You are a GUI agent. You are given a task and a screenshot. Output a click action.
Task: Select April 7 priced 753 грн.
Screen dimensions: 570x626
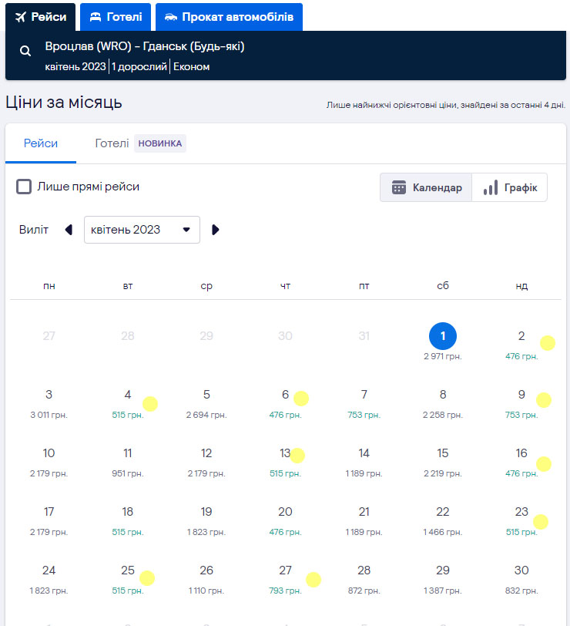[x=364, y=403]
